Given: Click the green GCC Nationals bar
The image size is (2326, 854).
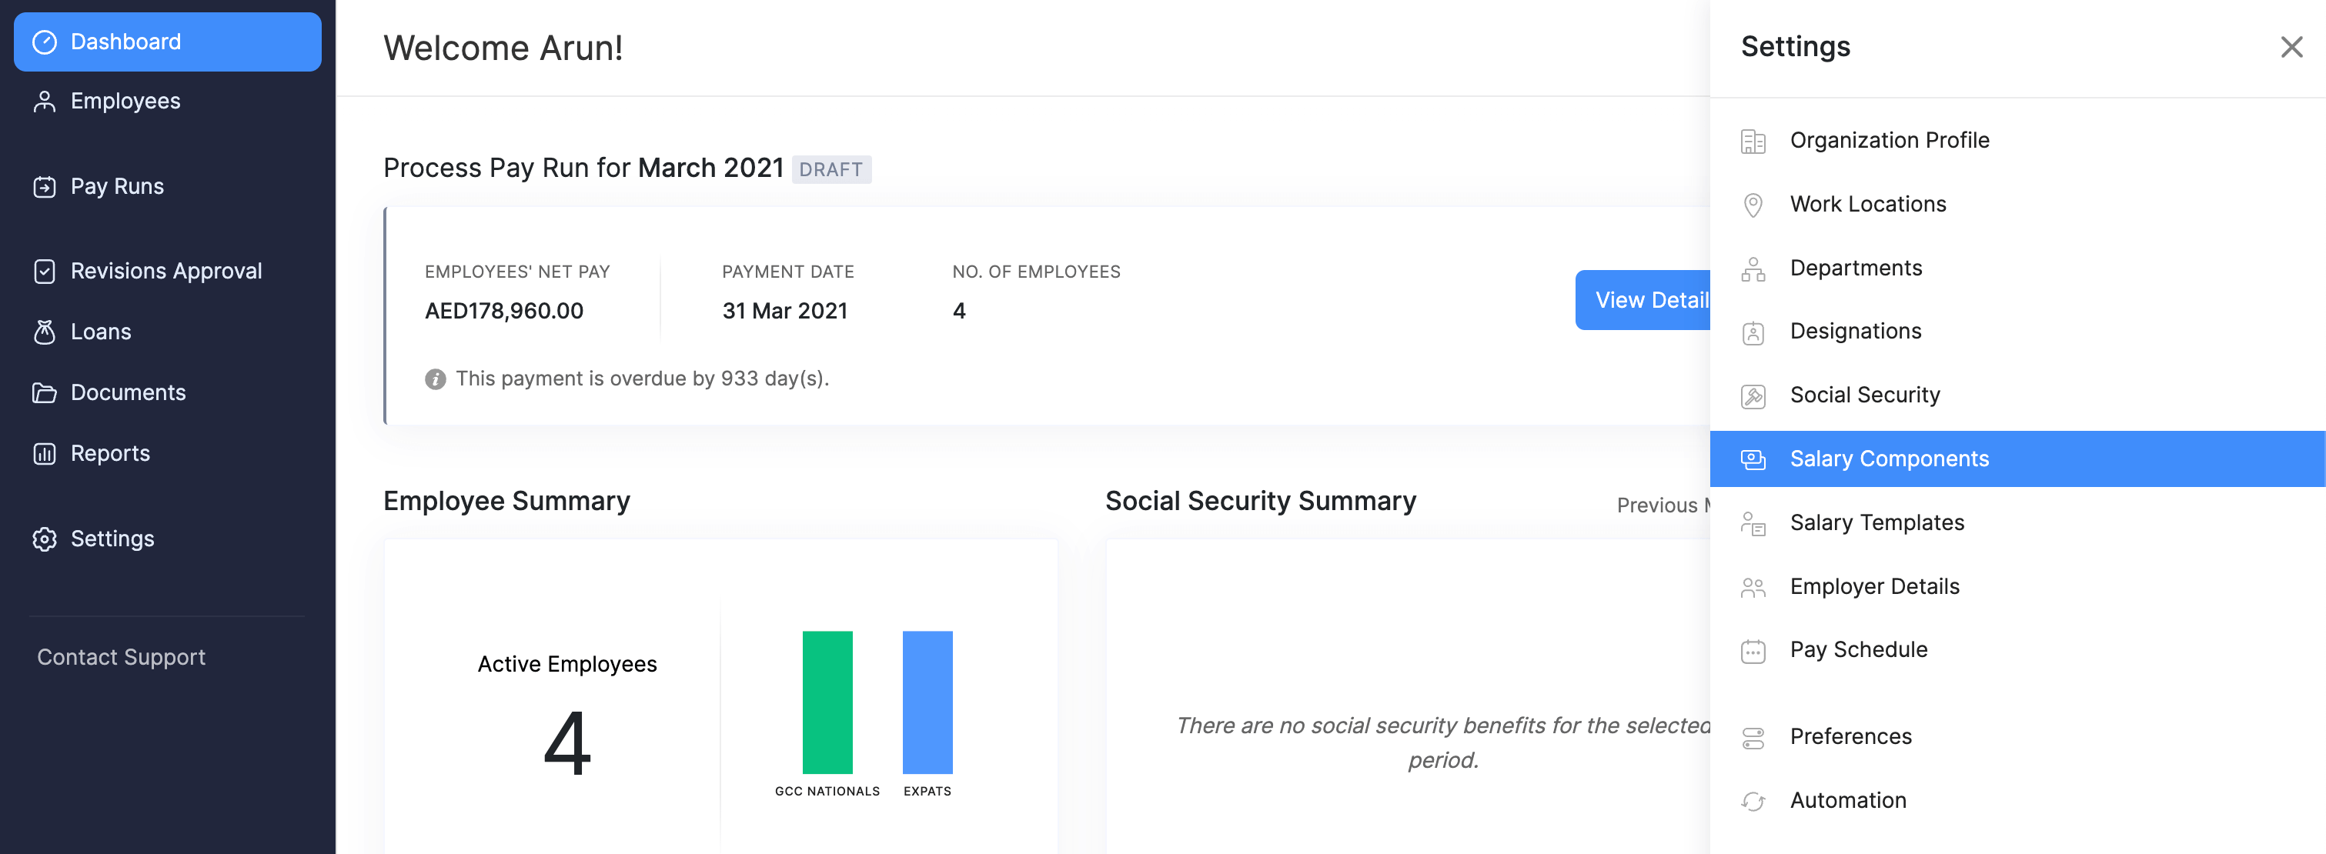Looking at the screenshot, I should click(x=826, y=702).
